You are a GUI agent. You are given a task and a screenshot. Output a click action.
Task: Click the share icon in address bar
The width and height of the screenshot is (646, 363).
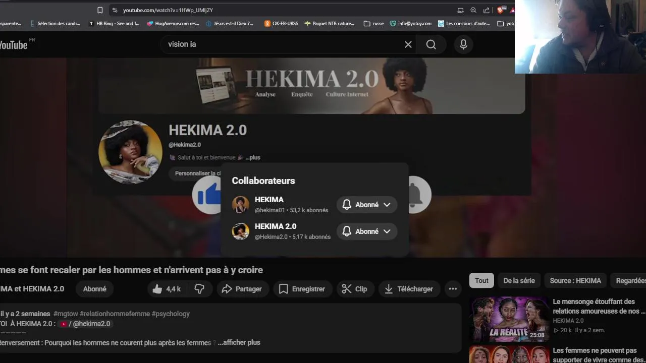pyautogui.click(x=487, y=10)
